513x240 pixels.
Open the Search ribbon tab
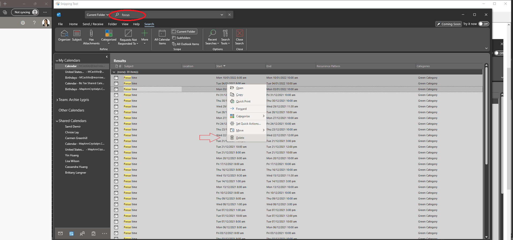click(x=149, y=24)
